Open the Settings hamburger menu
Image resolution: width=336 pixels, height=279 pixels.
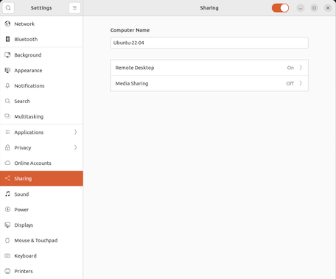[74, 8]
